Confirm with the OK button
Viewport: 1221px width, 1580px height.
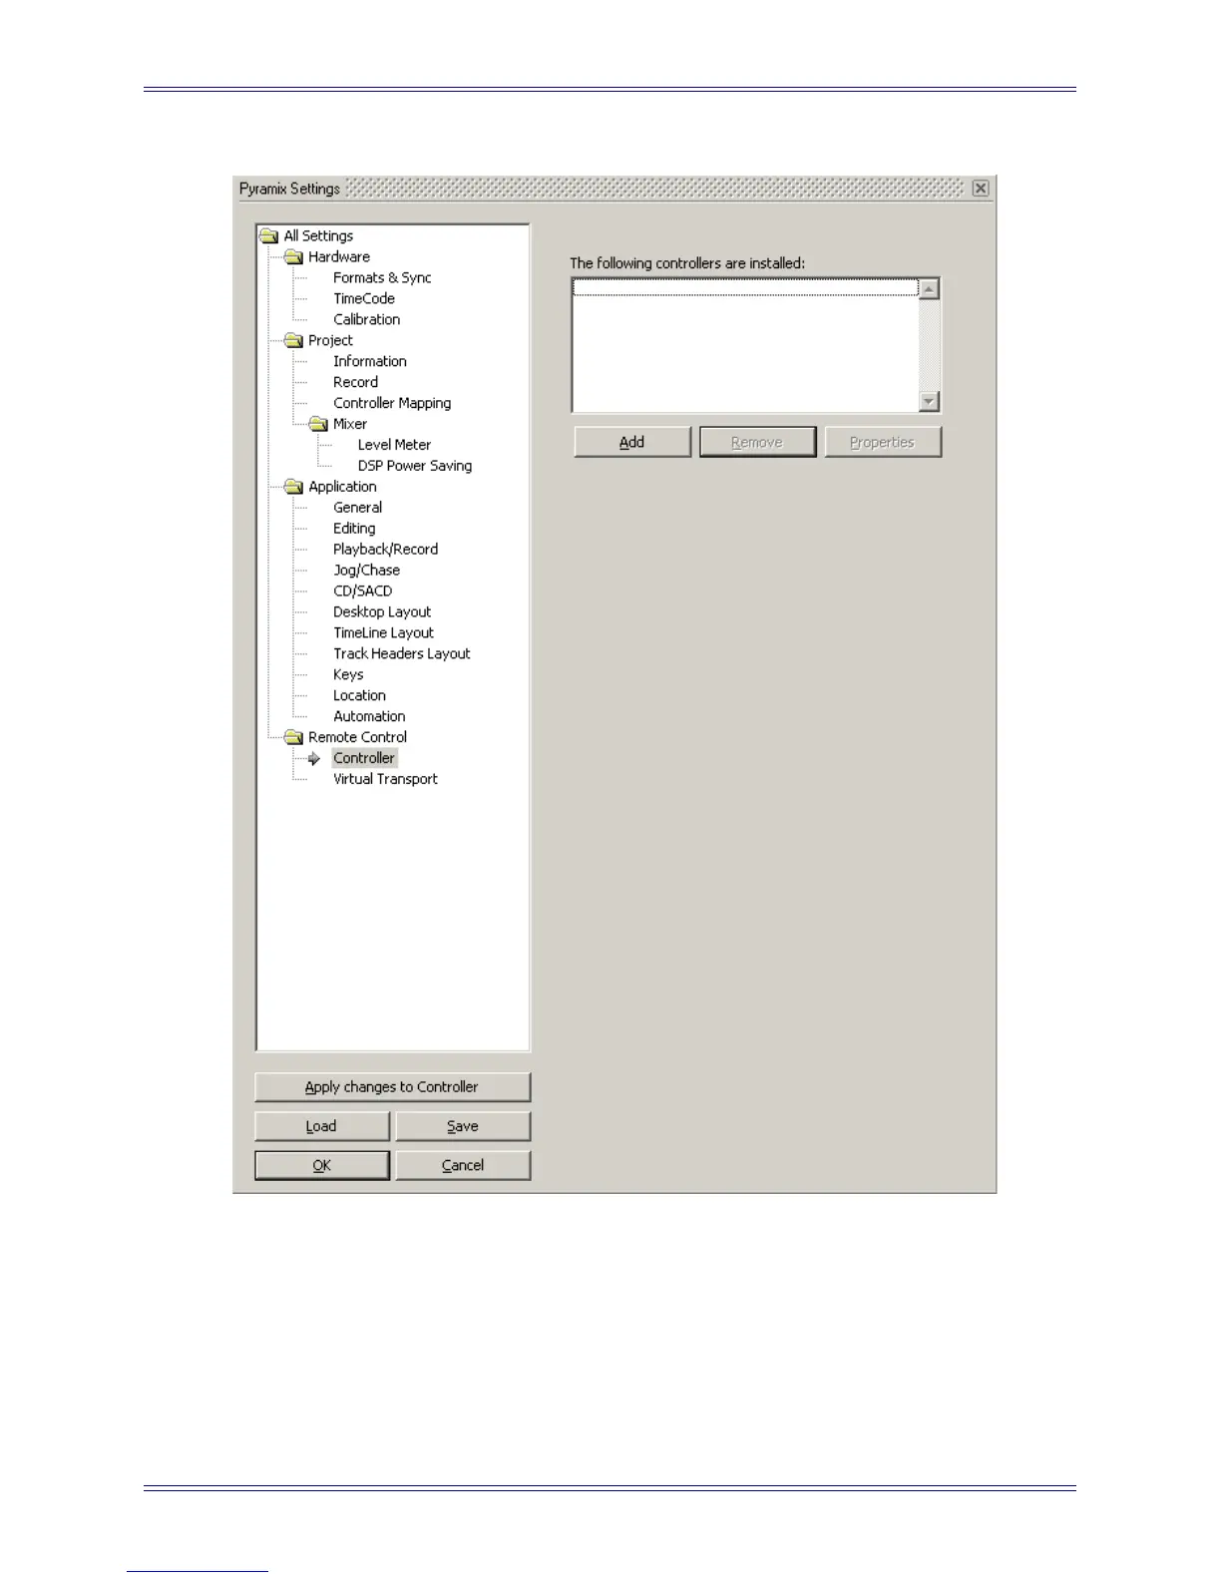pyautogui.click(x=321, y=1166)
